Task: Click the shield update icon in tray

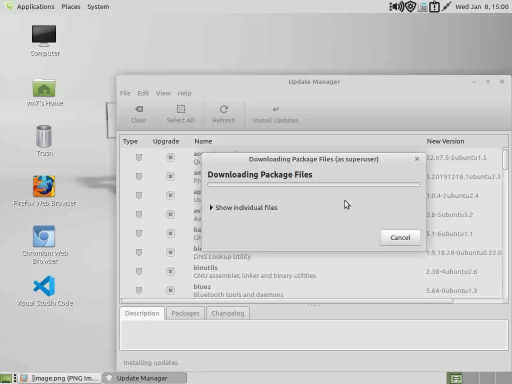Action: [410, 6]
